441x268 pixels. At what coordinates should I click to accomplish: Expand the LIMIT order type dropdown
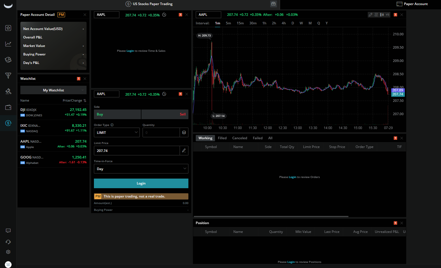117,132
